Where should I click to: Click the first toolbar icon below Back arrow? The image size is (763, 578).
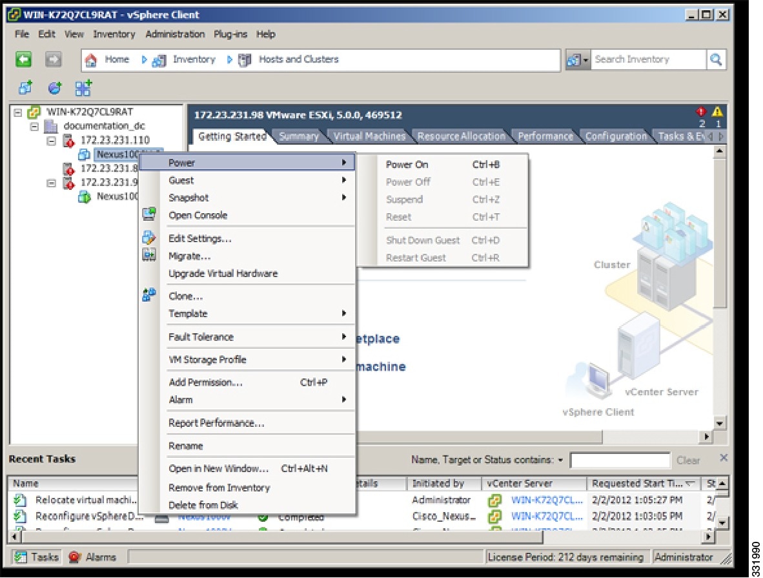pos(25,88)
